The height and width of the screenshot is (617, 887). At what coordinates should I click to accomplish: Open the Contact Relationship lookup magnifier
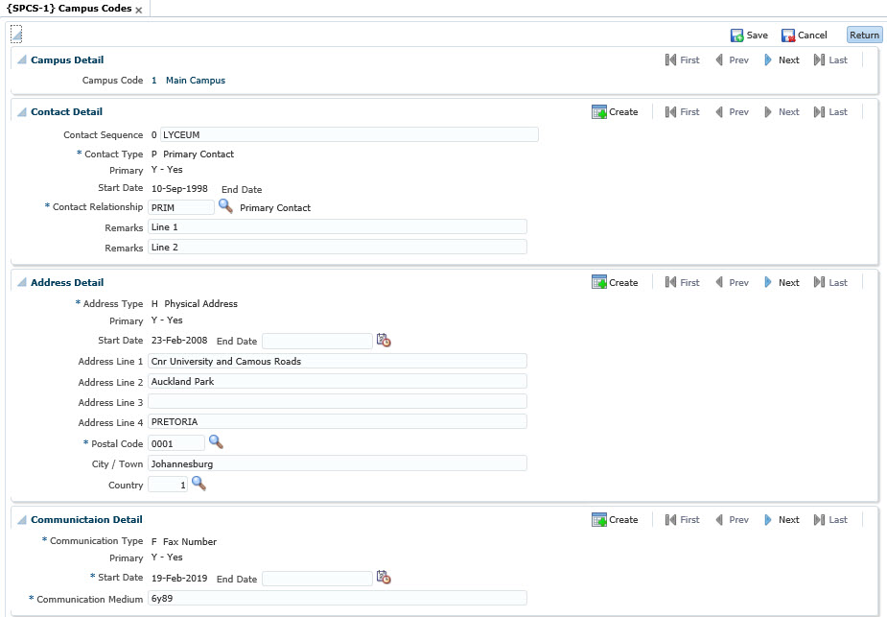coord(225,206)
